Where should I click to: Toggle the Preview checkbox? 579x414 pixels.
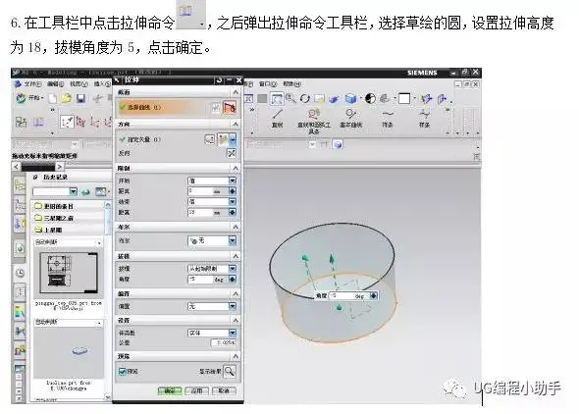coord(123,371)
